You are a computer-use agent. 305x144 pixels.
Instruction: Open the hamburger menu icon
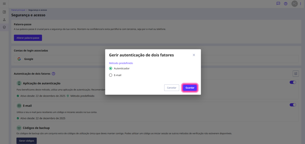point(4,4)
